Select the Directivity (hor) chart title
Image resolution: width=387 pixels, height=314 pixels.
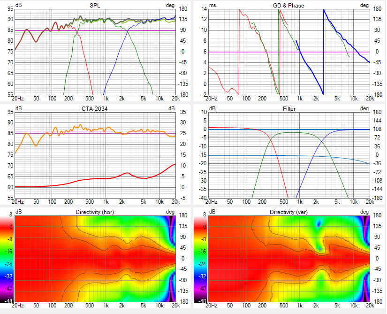pos(95,212)
